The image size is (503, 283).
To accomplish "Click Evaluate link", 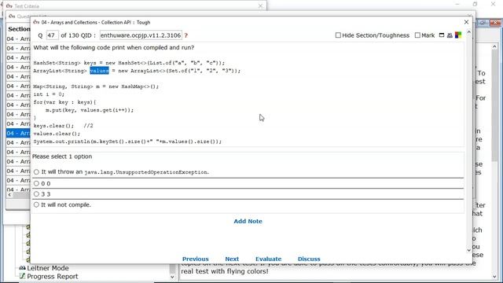I will pyautogui.click(x=269, y=259).
